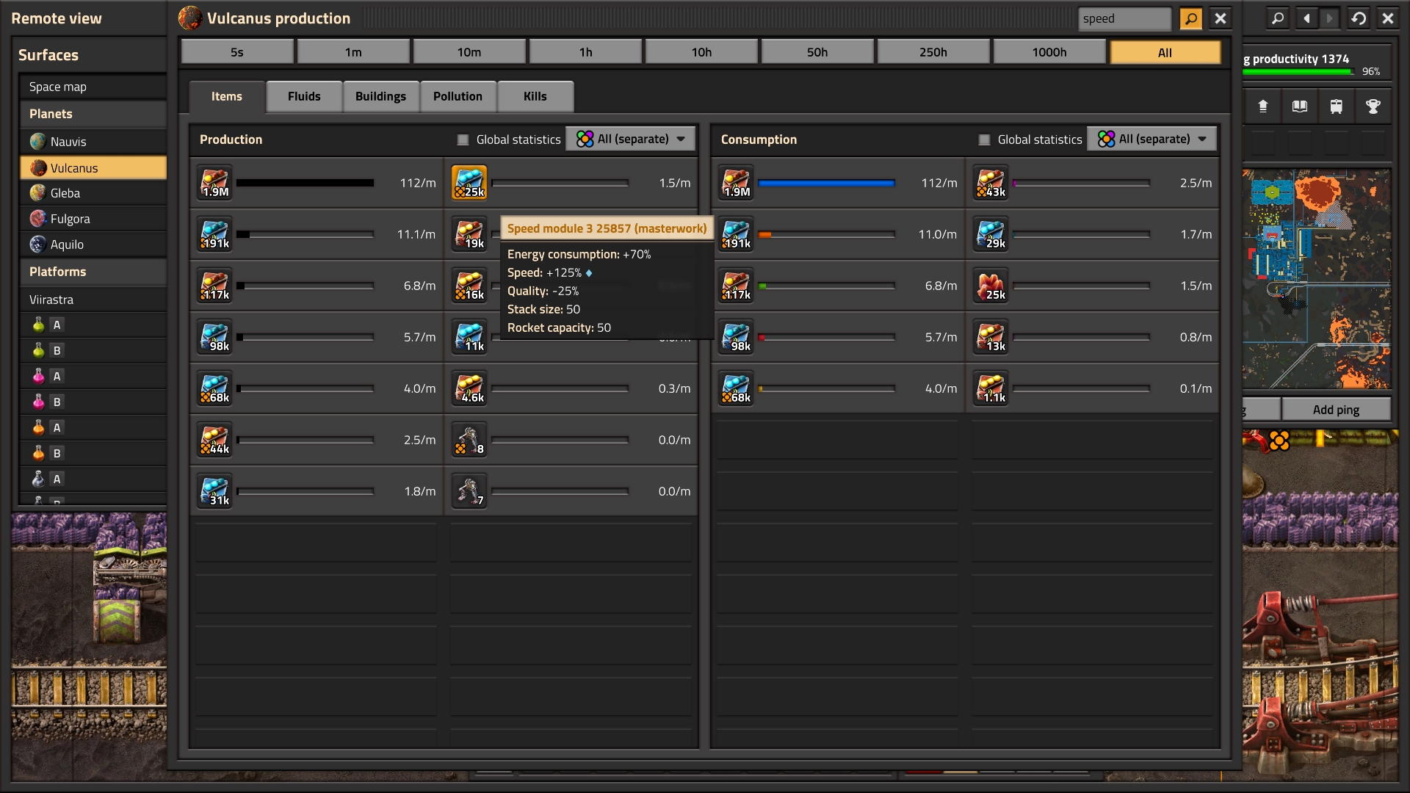The image size is (1410, 793).
Task: Select the first green flask A platform
Action: (x=93, y=325)
